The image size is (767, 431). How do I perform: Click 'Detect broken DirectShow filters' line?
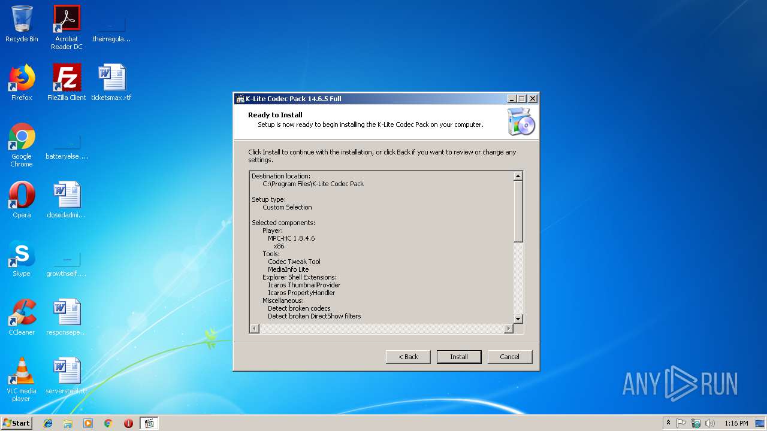(315, 316)
